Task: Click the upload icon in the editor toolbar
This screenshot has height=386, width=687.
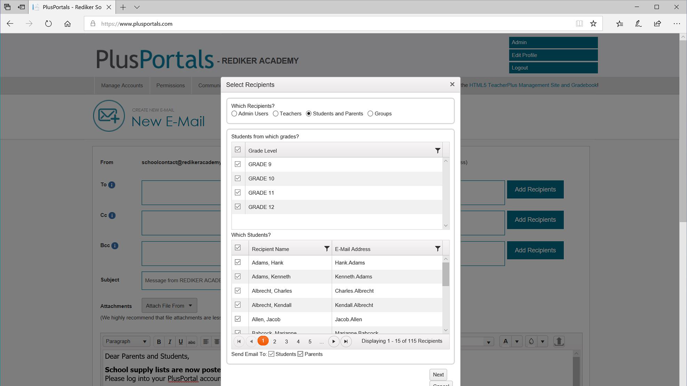Action: click(559, 341)
